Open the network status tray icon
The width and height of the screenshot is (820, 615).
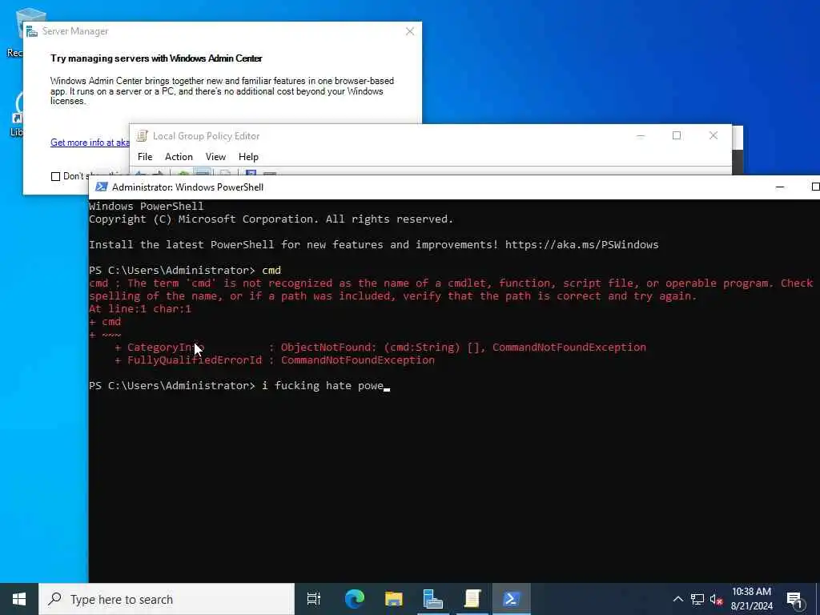coord(697,599)
